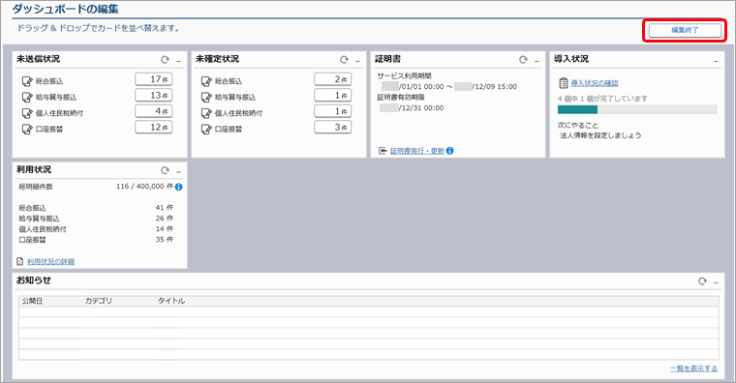This screenshot has width=736, height=383.
Task: Open the 2件 unconfirmed 総合振込 count
Action: tap(333, 79)
